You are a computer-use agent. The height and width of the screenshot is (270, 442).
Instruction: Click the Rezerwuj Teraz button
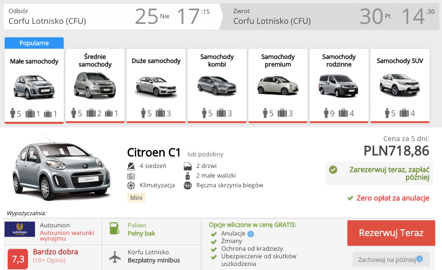[x=391, y=233]
